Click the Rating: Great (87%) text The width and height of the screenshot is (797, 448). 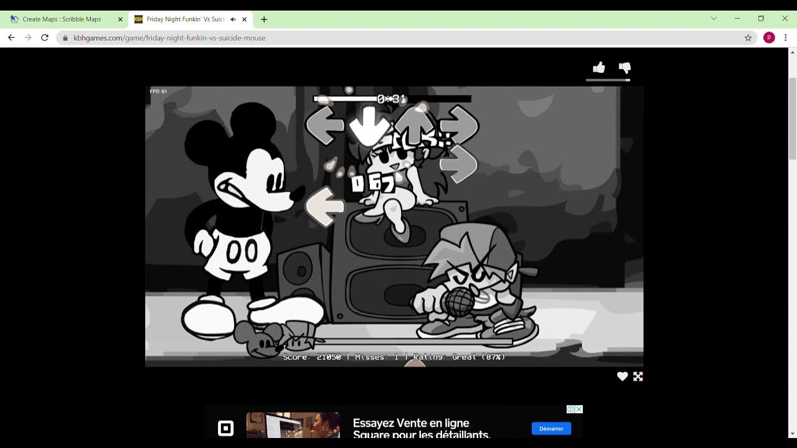point(459,357)
